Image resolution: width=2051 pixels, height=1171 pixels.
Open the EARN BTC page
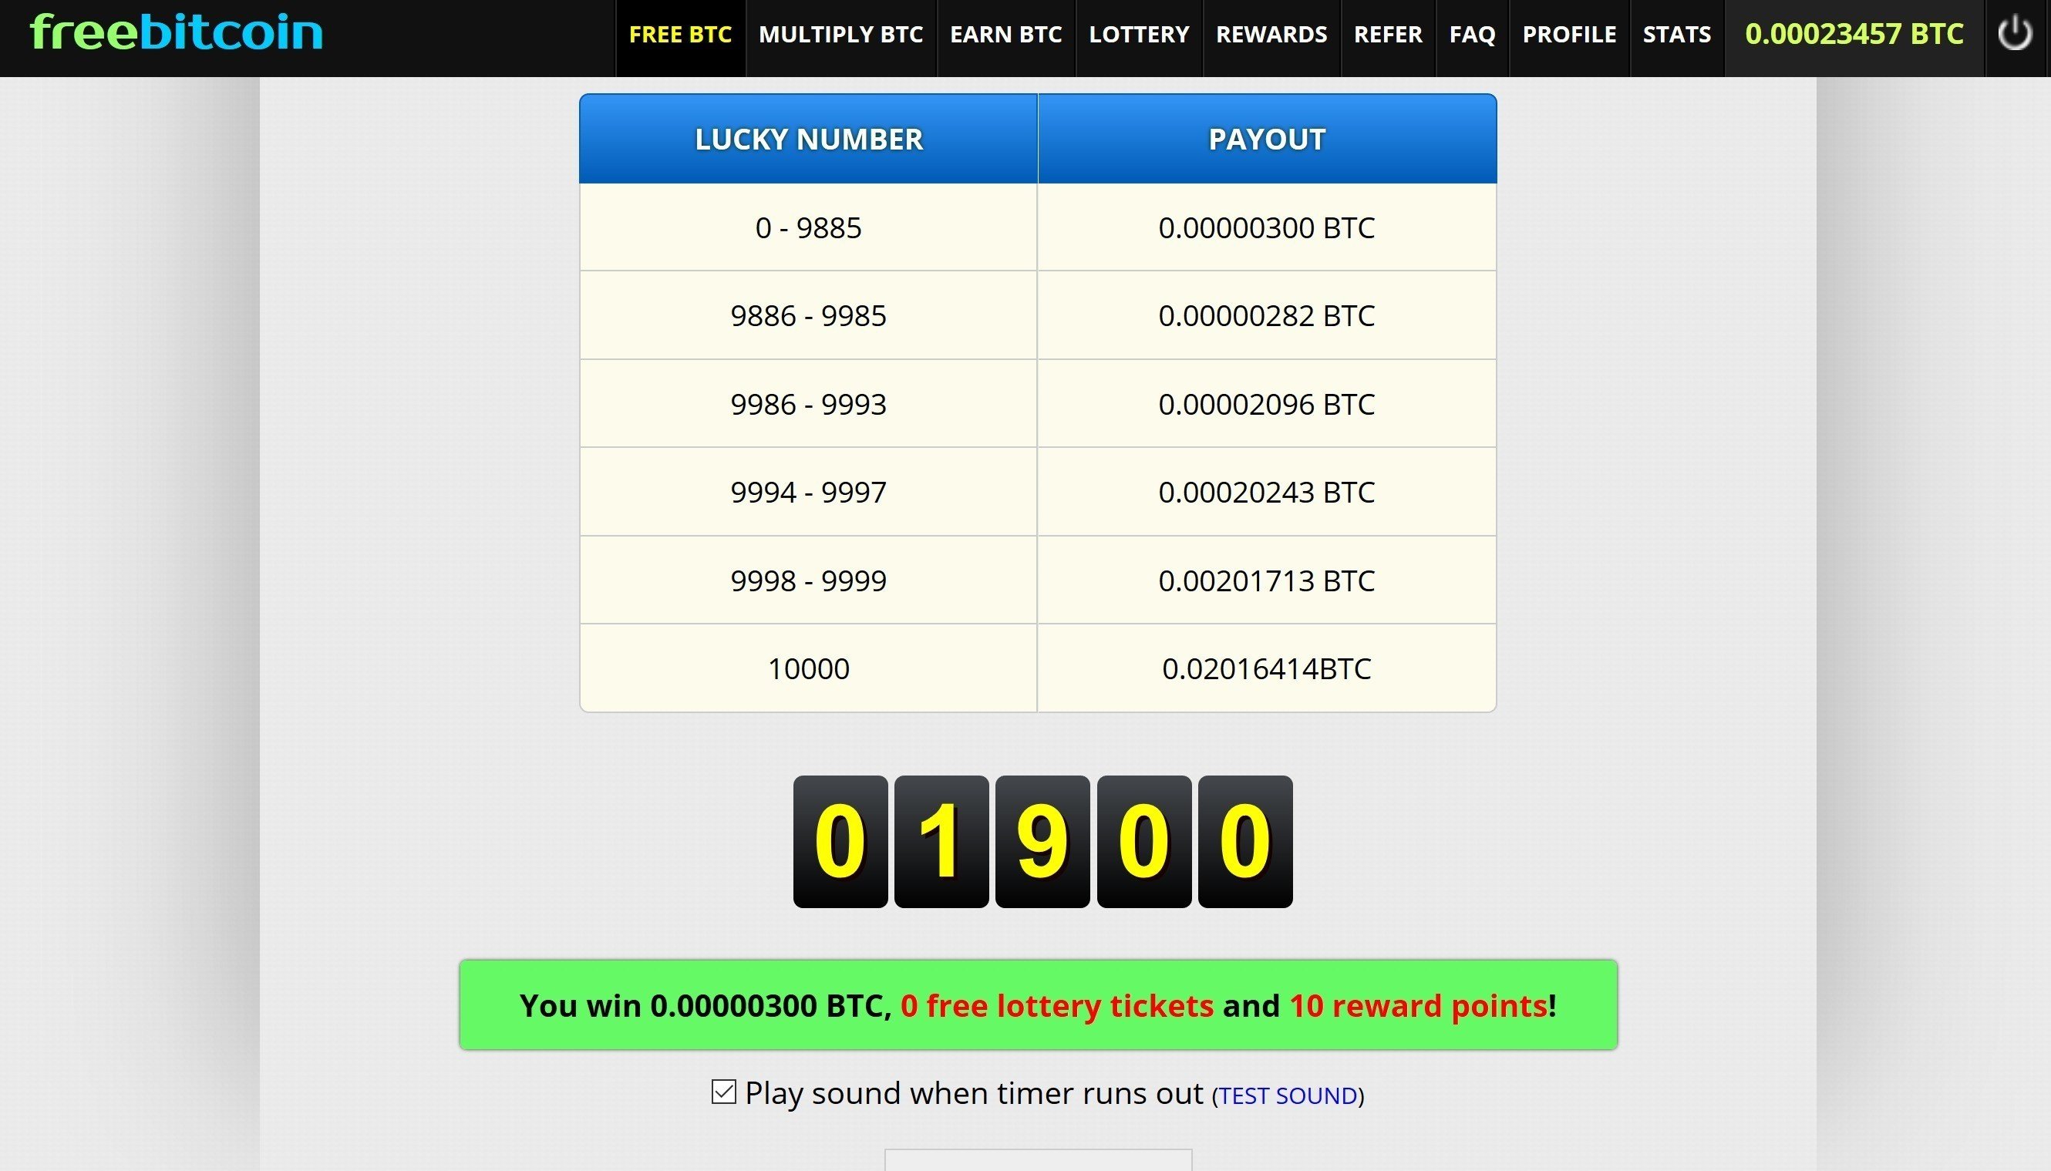pos(1005,34)
